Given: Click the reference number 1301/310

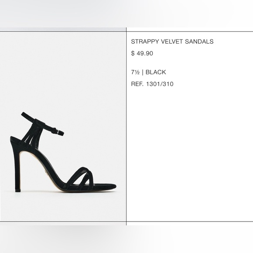Looking at the screenshot, I should [x=160, y=84].
